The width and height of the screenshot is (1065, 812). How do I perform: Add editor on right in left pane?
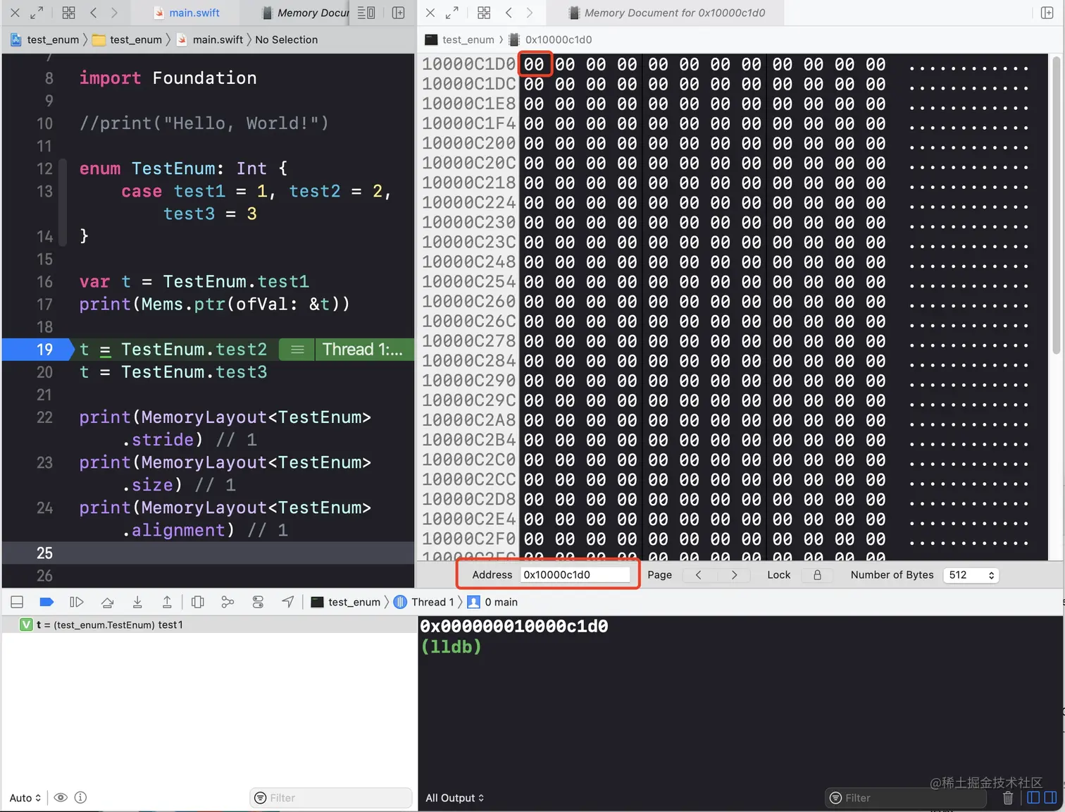(x=398, y=13)
